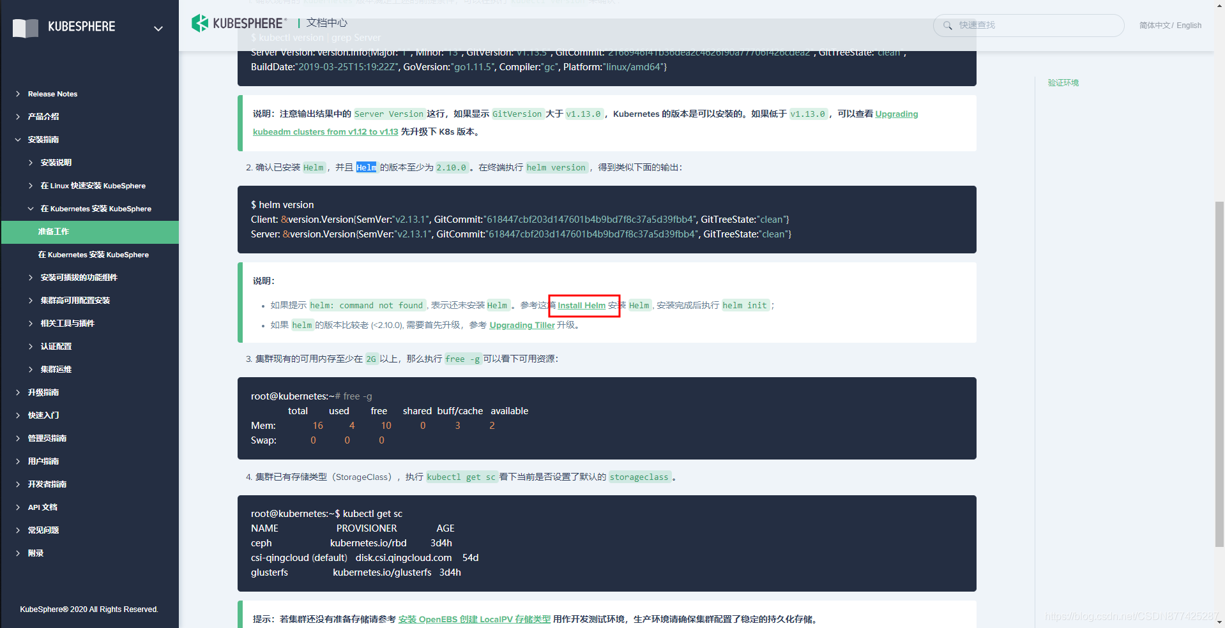Image resolution: width=1225 pixels, height=628 pixels.
Task: Expand the Release Notes chevron
Action: [18, 94]
